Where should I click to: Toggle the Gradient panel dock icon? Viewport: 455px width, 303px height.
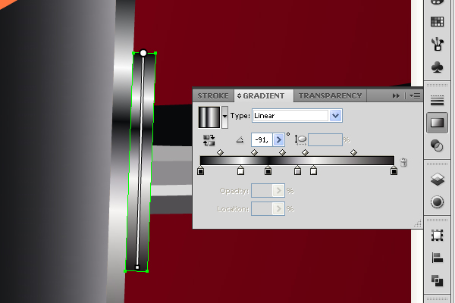pos(437,123)
